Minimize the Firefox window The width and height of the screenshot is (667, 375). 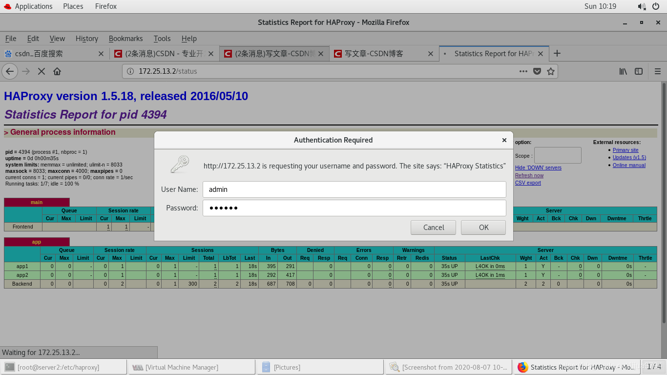point(625,22)
